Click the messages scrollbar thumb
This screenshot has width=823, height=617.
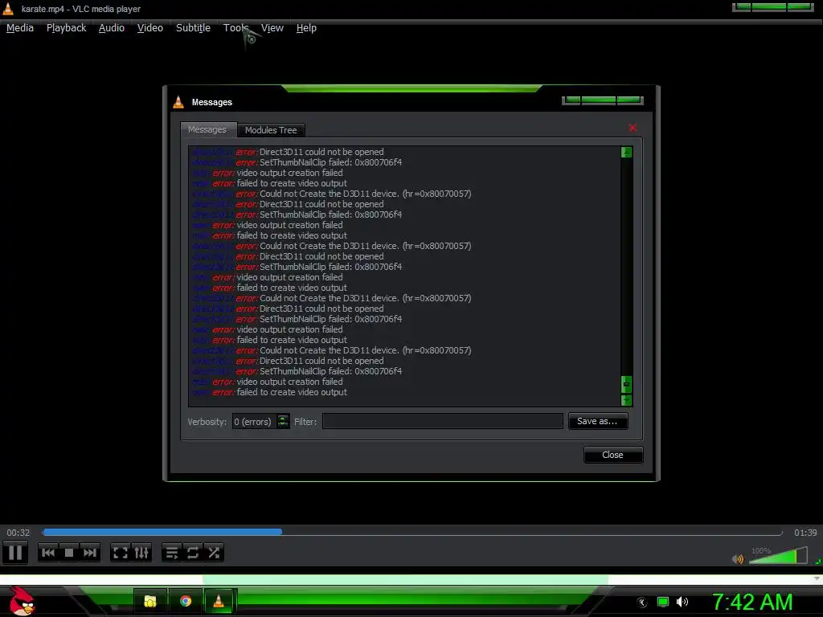626,384
